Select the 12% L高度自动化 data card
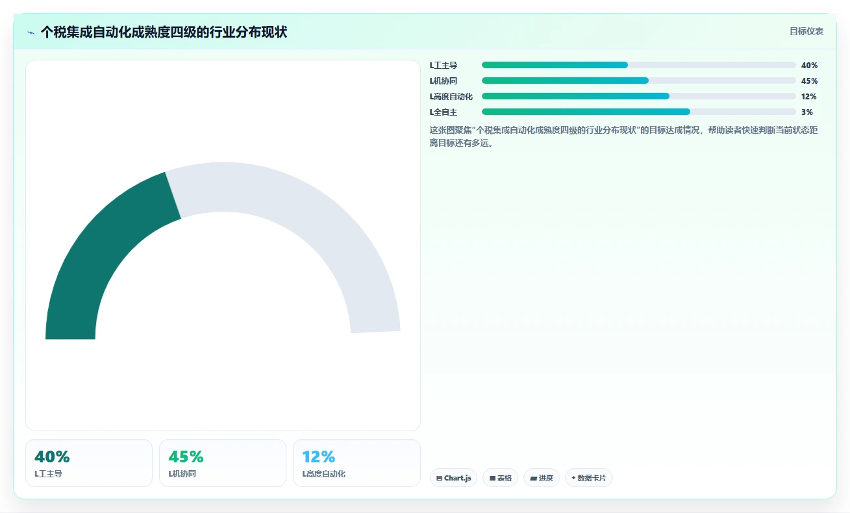 356,463
